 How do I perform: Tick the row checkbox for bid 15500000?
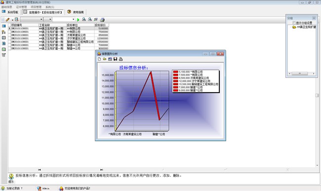9,42
